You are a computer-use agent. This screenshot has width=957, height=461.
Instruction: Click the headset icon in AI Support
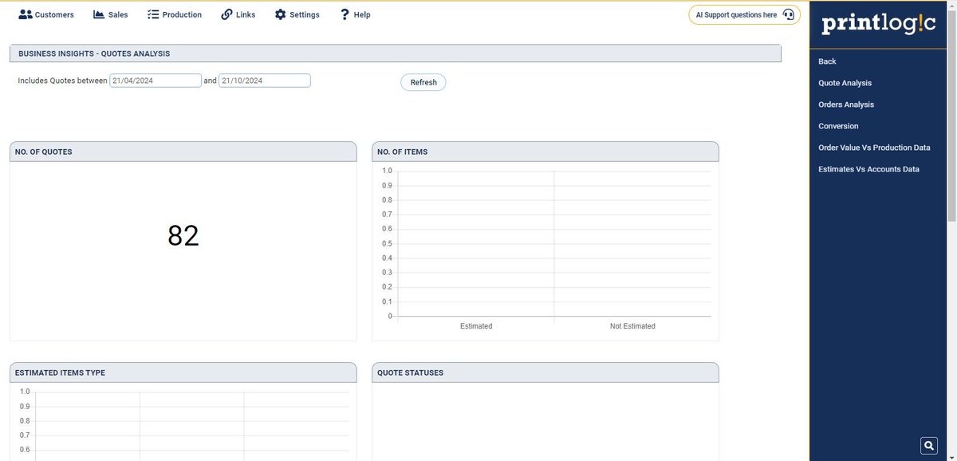[788, 14]
